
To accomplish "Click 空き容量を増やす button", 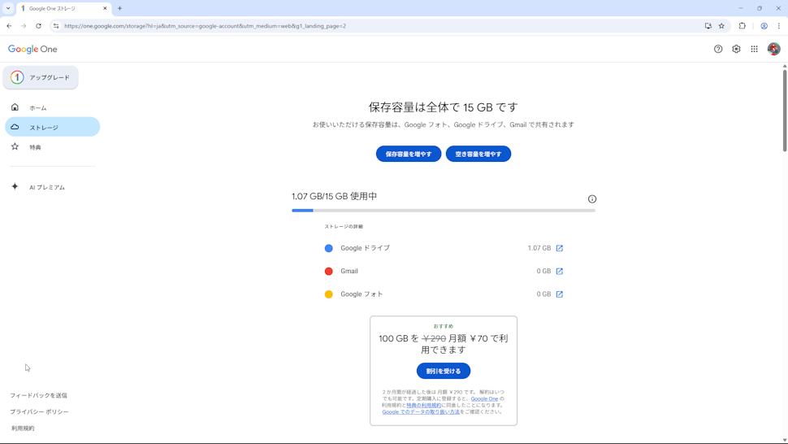I will (x=478, y=154).
